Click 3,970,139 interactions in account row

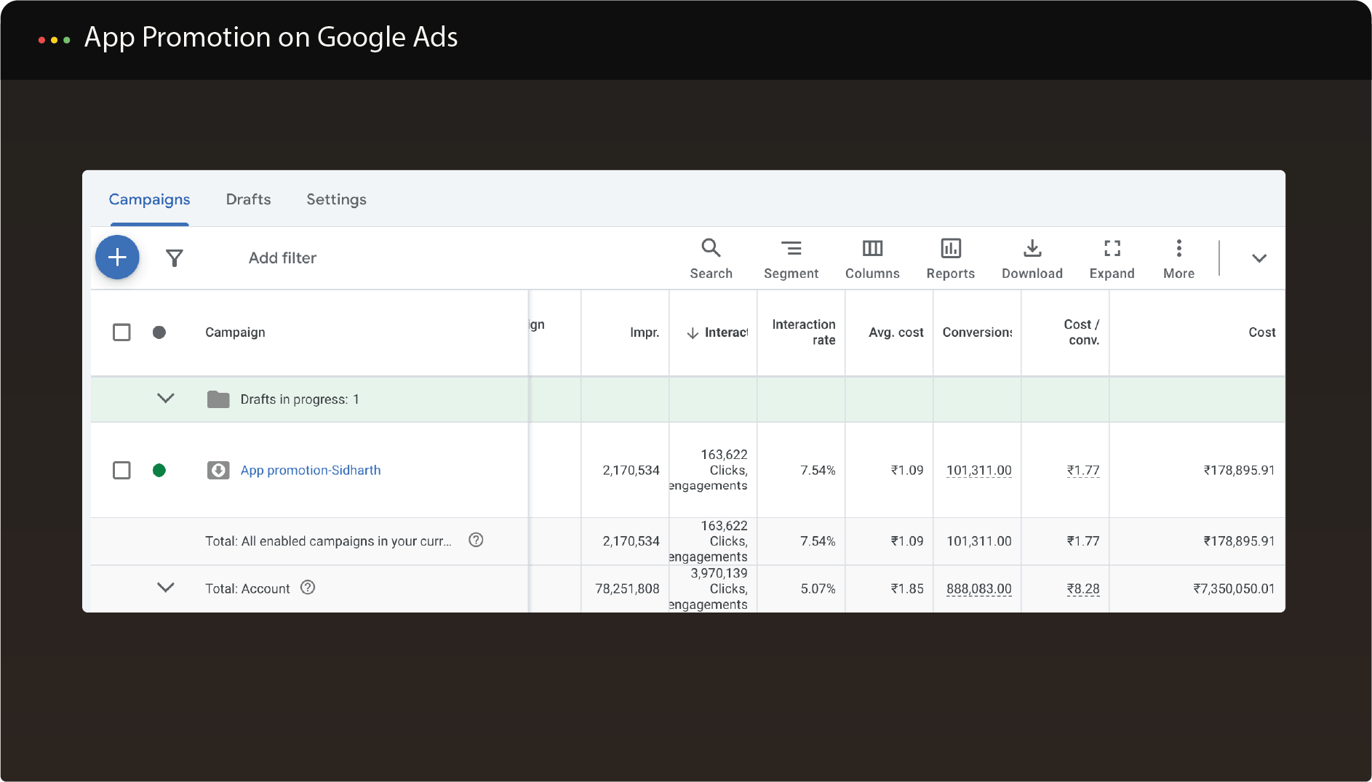[x=719, y=573]
